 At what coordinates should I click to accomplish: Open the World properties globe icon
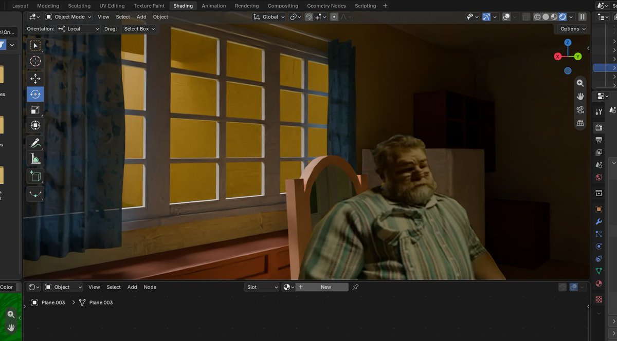coord(598,178)
